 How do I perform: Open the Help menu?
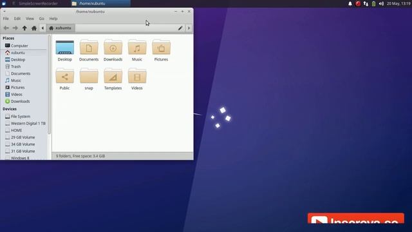(53, 19)
